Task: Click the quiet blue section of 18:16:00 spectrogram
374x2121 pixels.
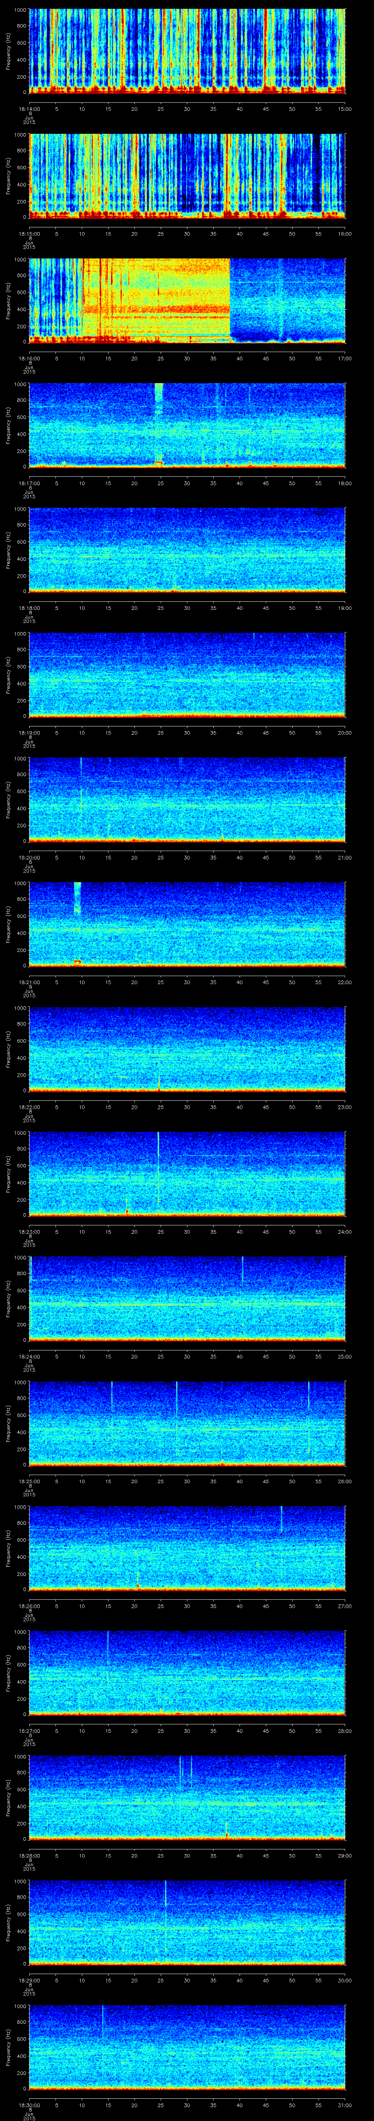Action: 288,305
